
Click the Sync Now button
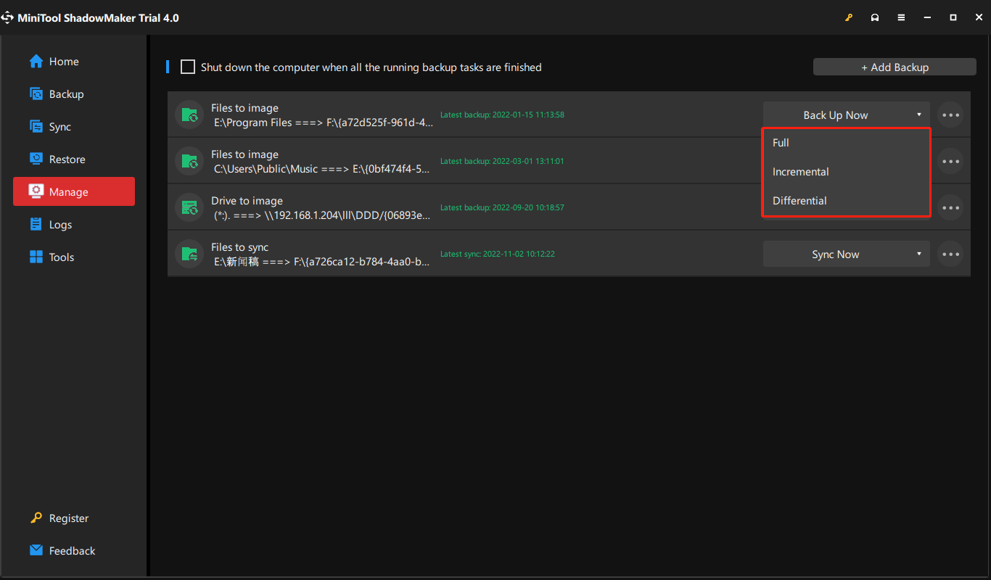[835, 254]
